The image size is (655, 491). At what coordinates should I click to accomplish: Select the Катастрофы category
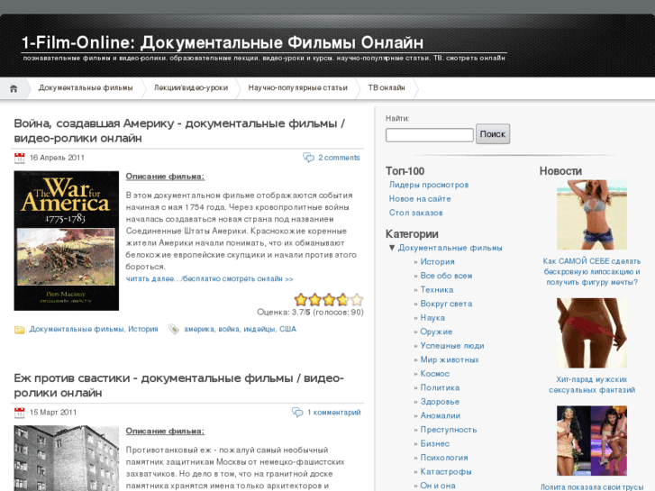pyautogui.click(x=446, y=472)
